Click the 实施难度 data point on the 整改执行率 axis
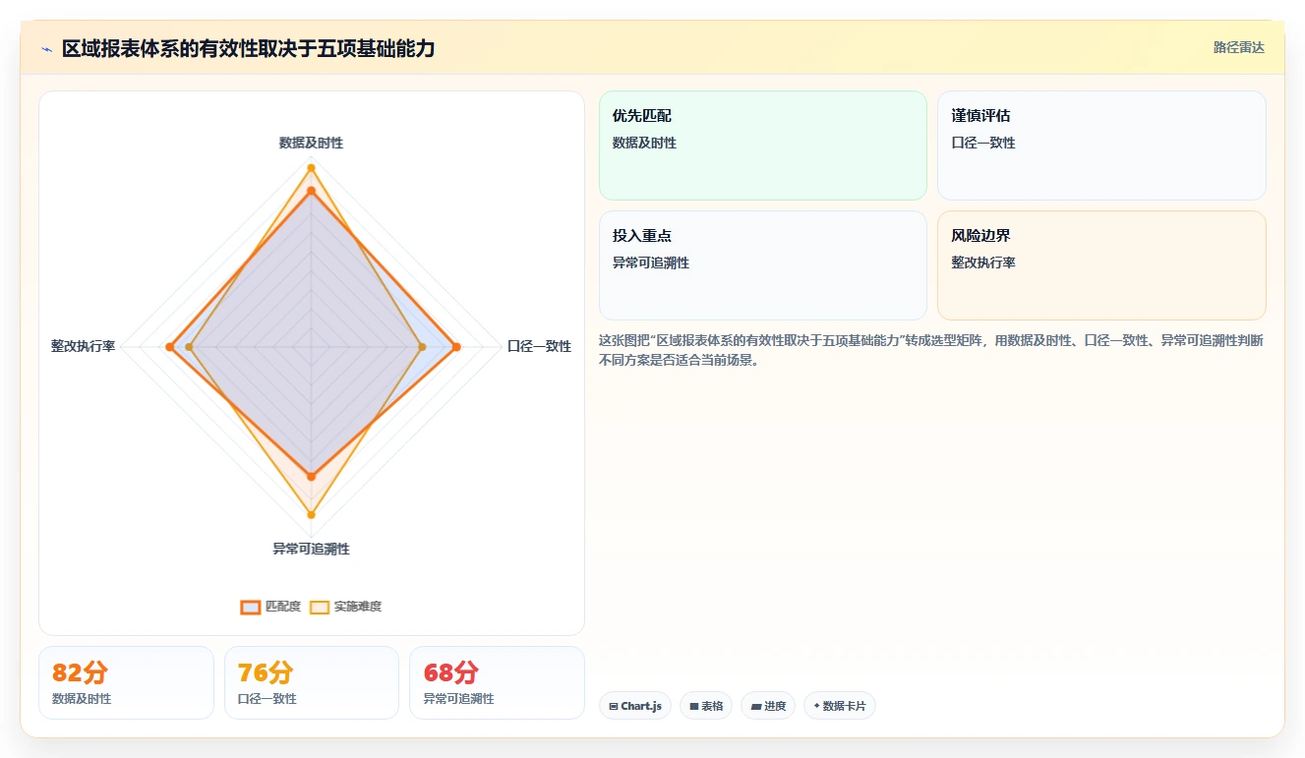The image size is (1305, 758). coord(189,346)
